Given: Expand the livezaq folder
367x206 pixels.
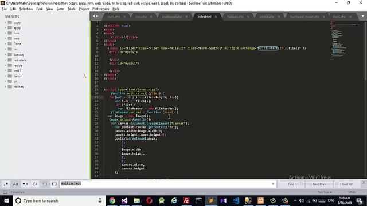Looking at the screenshot, I should 5,54.
